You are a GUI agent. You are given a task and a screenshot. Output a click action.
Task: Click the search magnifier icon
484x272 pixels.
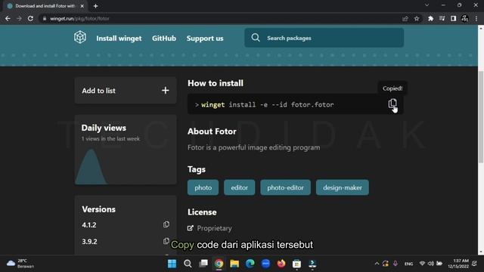[256, 38]
